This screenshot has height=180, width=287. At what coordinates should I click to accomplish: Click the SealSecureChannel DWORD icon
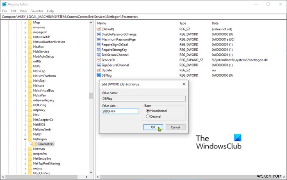[x=99, y=55]
